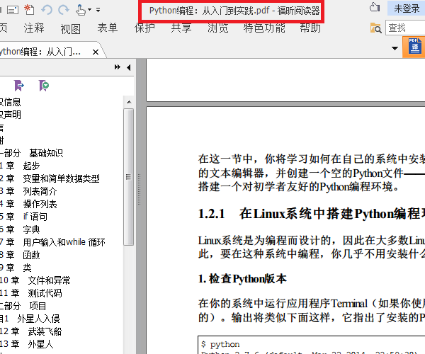
Task: Open the 表单 menu
Action: point(108,28)
